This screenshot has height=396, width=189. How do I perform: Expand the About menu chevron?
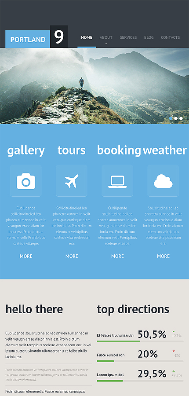pyautogui.click(x=106, y=44)
